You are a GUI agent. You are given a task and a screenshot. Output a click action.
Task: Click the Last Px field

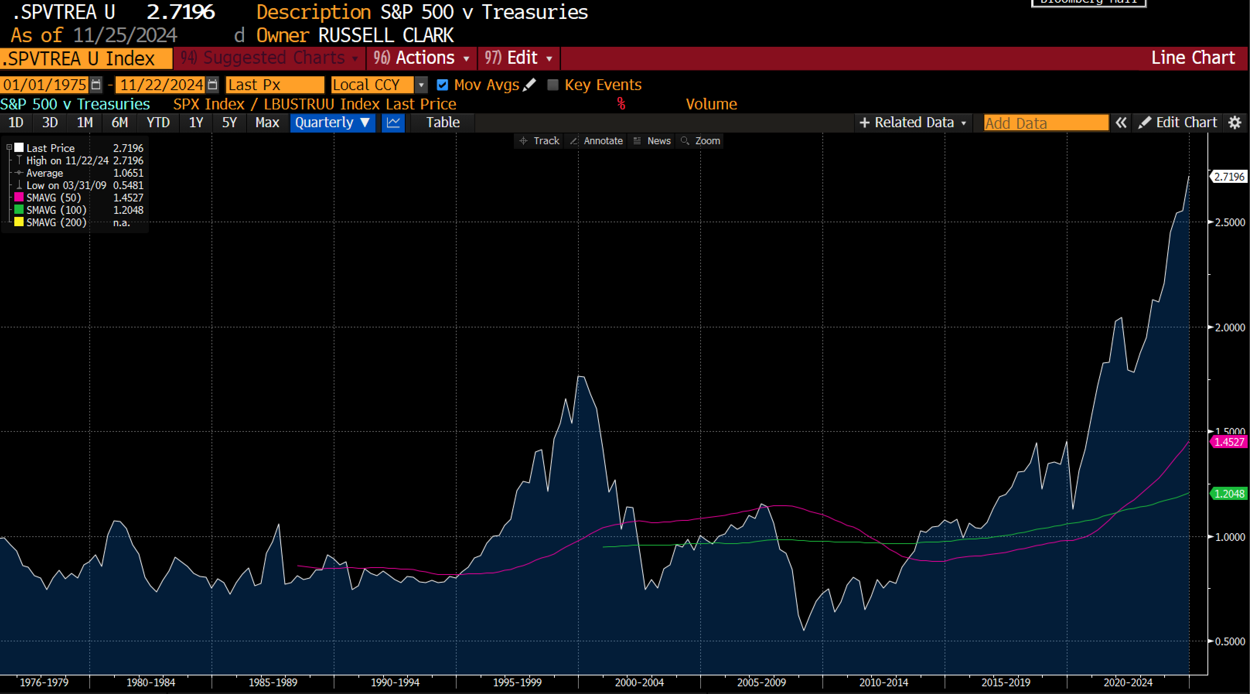click(x=275, y=85)
